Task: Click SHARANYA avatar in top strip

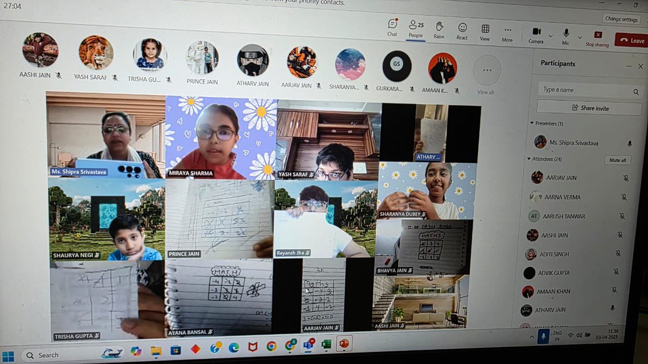Action: (350, 64)
